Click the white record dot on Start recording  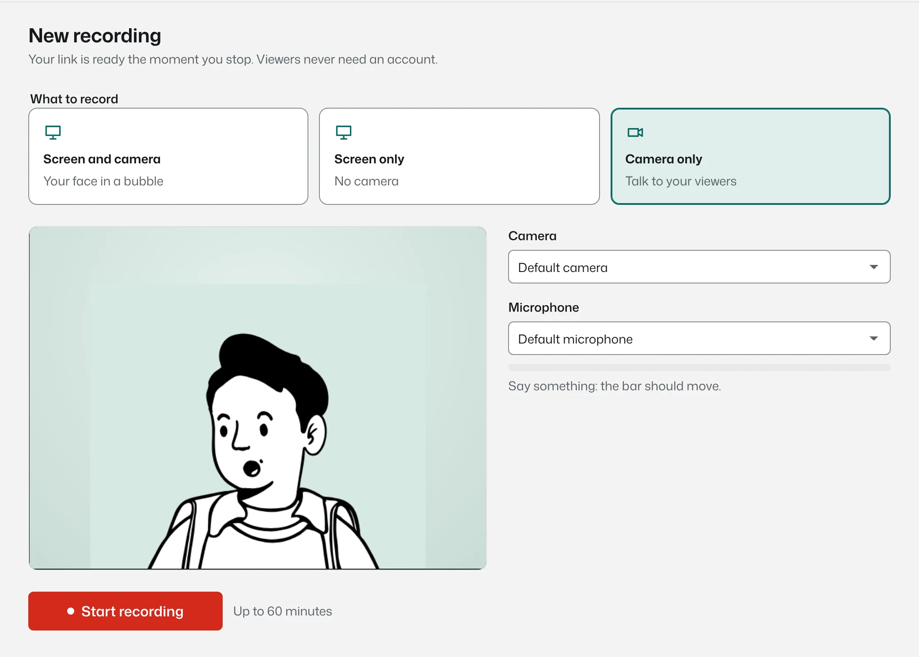click(71, 611)
